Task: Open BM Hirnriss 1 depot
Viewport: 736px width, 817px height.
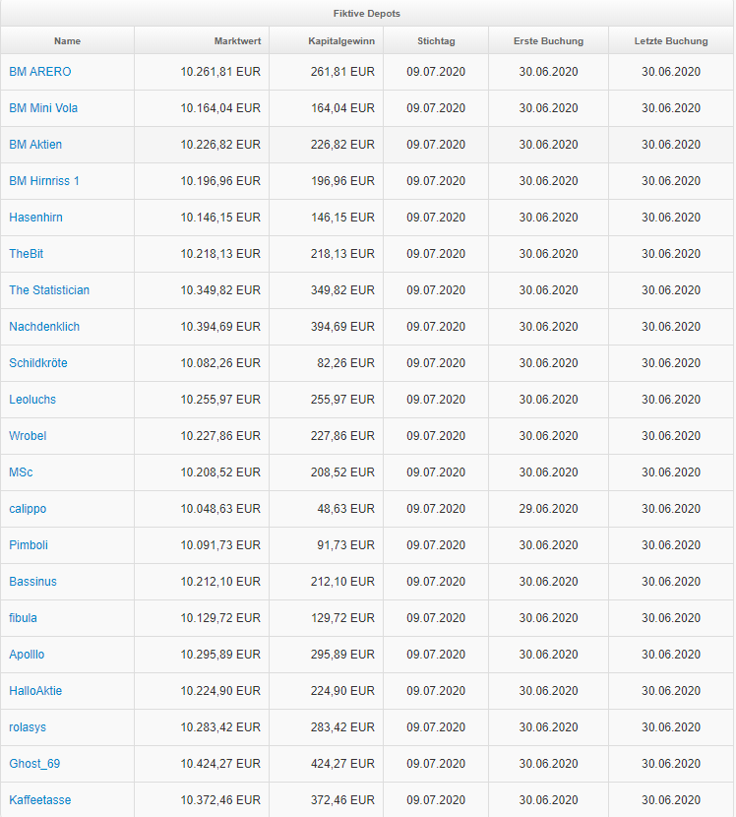Action: [x=44, y=181]
